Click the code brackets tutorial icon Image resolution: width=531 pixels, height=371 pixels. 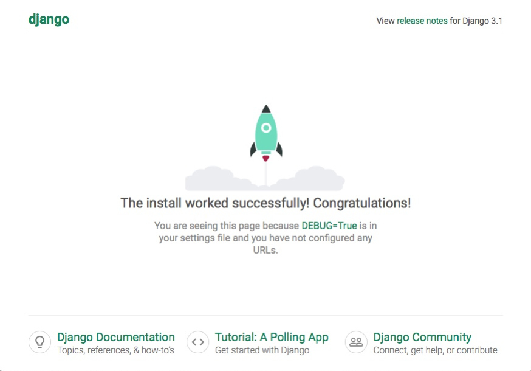tap(198, 342)
